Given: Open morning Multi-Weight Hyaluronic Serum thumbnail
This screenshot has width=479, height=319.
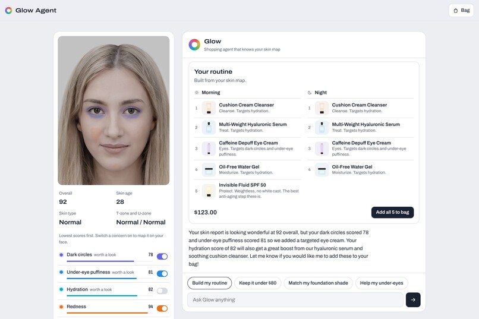Looking at the screenshot, I should click(x=209, y=127).
